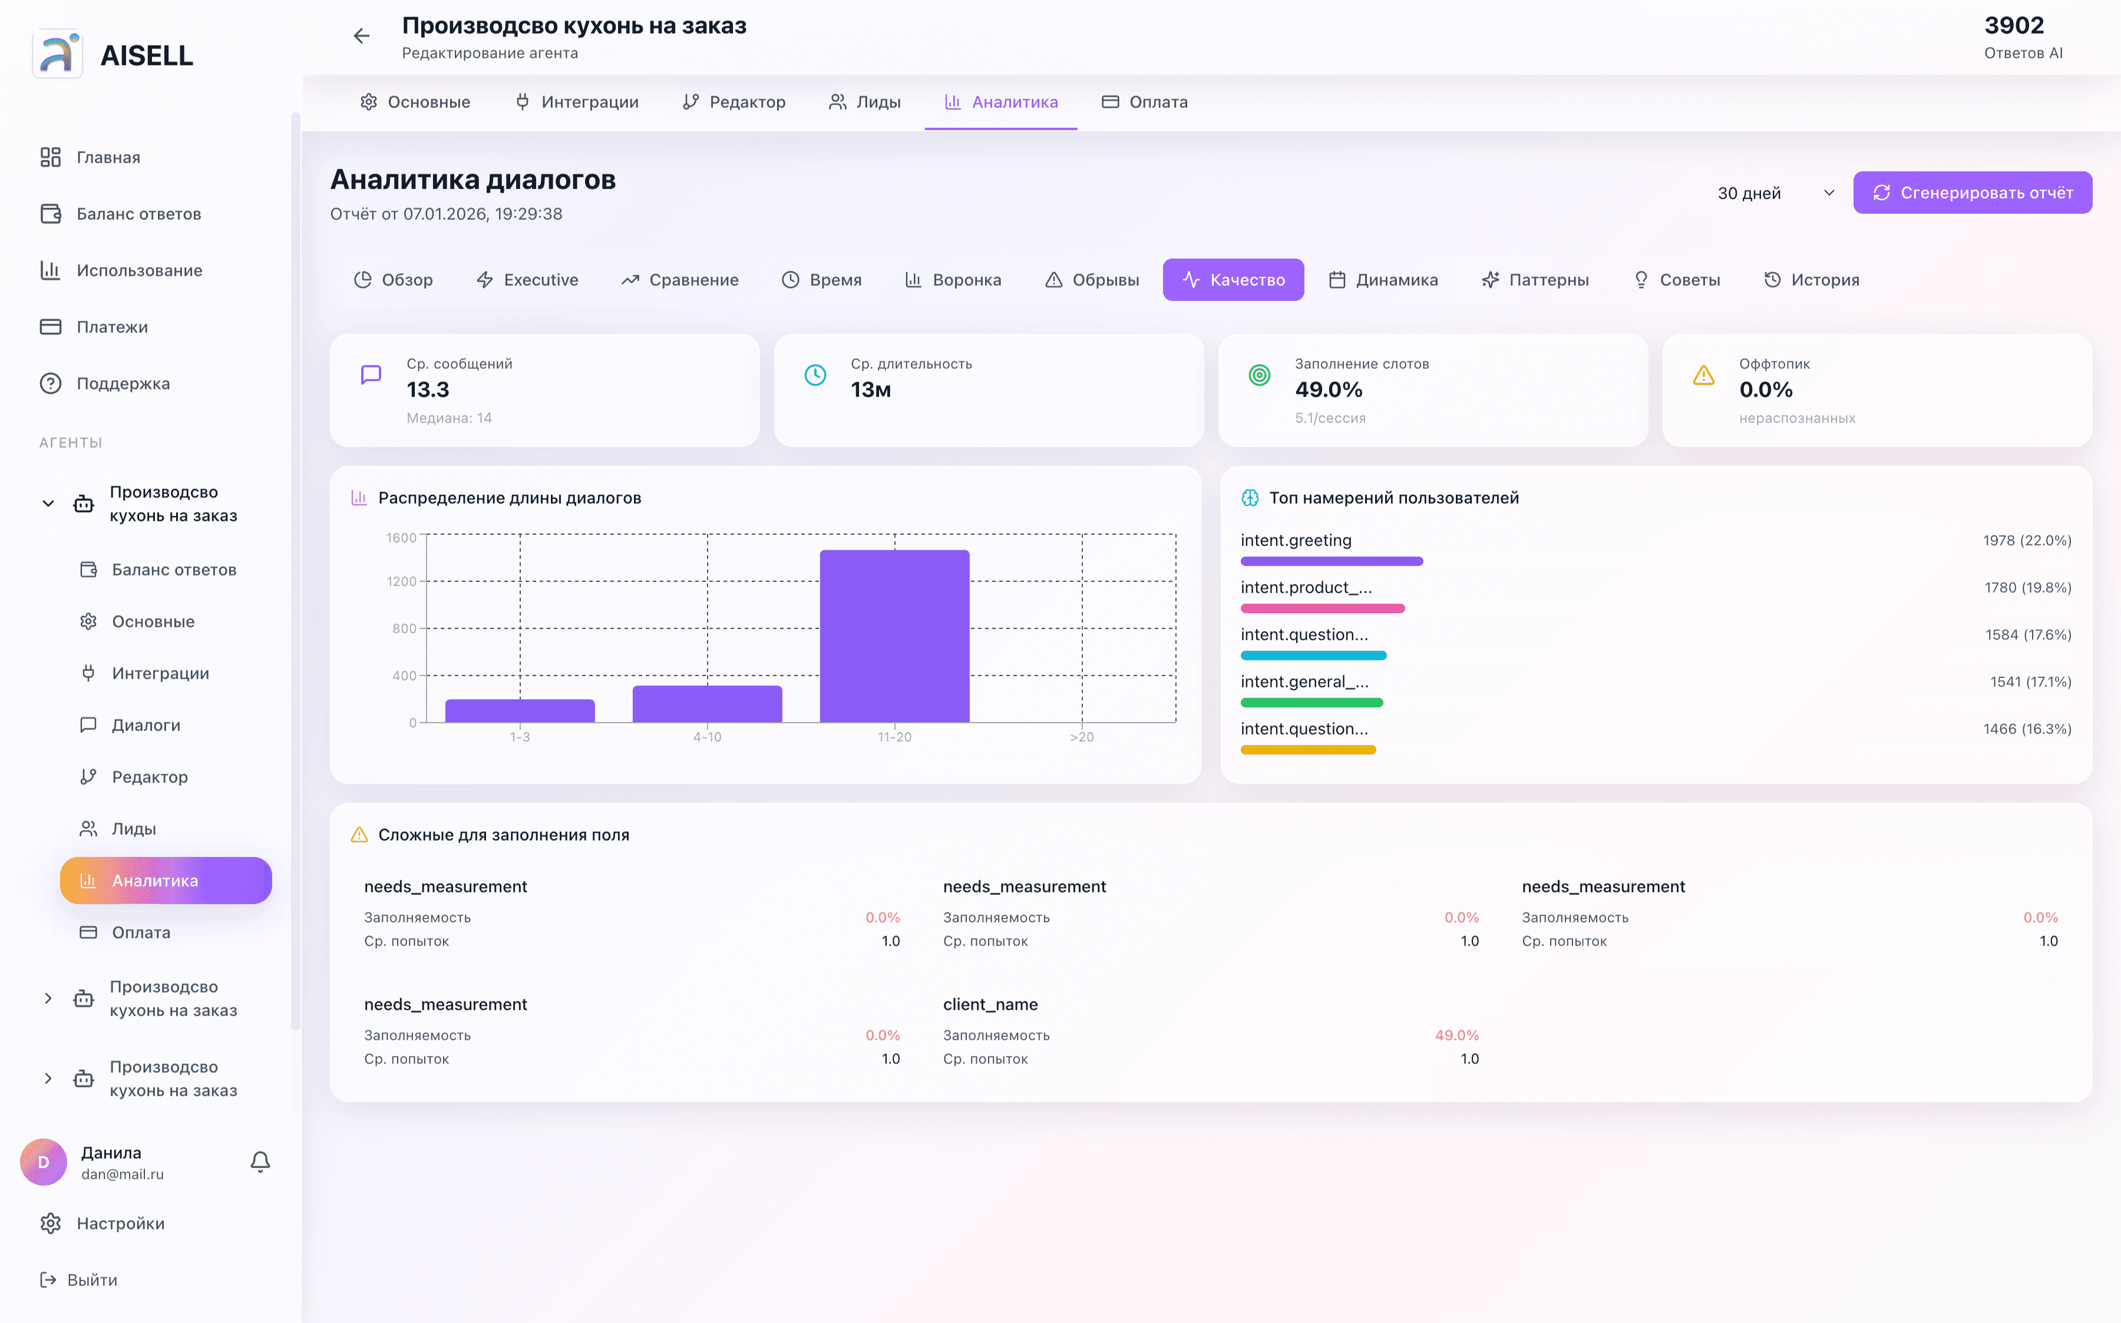Click the intent.greeting purple progress bar
This screenshot has height=1323, width=2121.
click(1331, 562)
